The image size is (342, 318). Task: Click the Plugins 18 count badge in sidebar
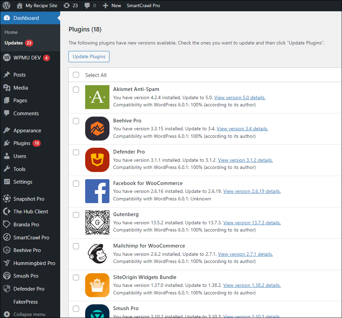37,143
